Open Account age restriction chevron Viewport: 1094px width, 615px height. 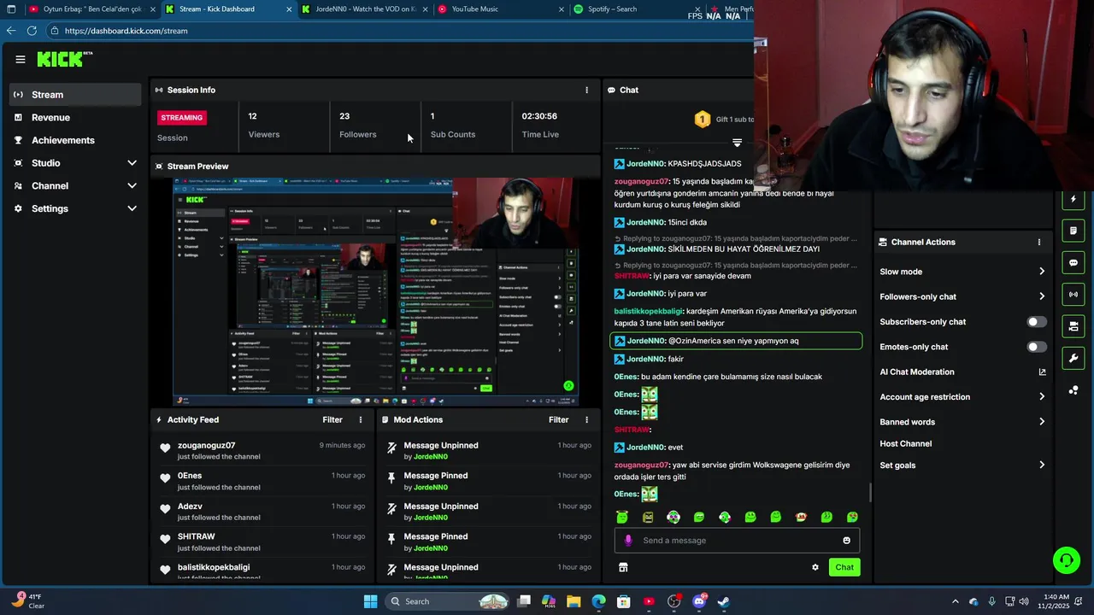pyautogui.click(x=1042, y=396)
